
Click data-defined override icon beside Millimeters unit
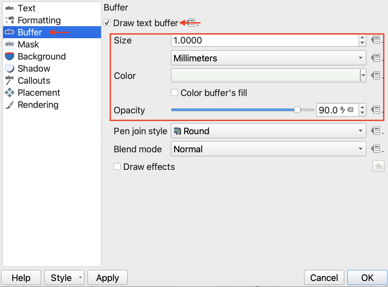coord(376,58)
